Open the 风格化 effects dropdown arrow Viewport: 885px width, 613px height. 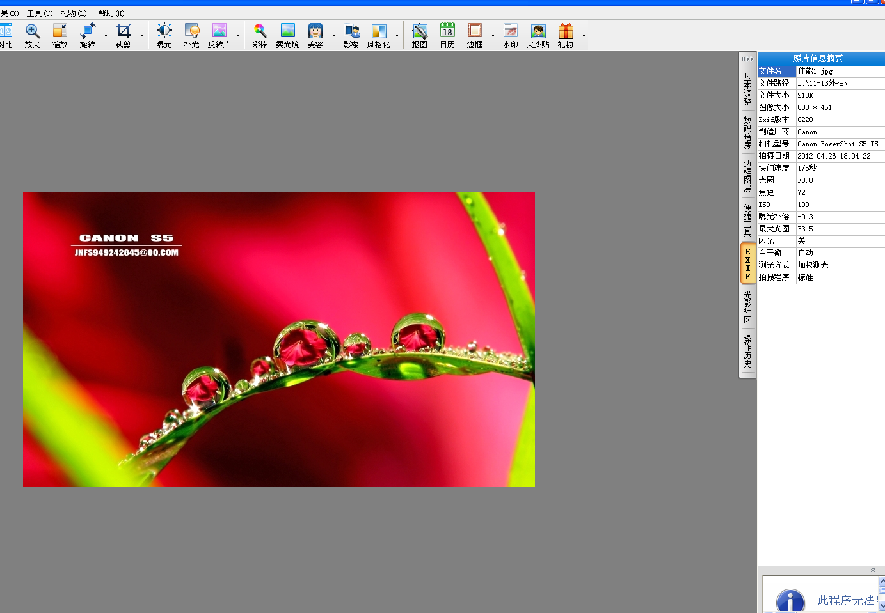[395, 36]
